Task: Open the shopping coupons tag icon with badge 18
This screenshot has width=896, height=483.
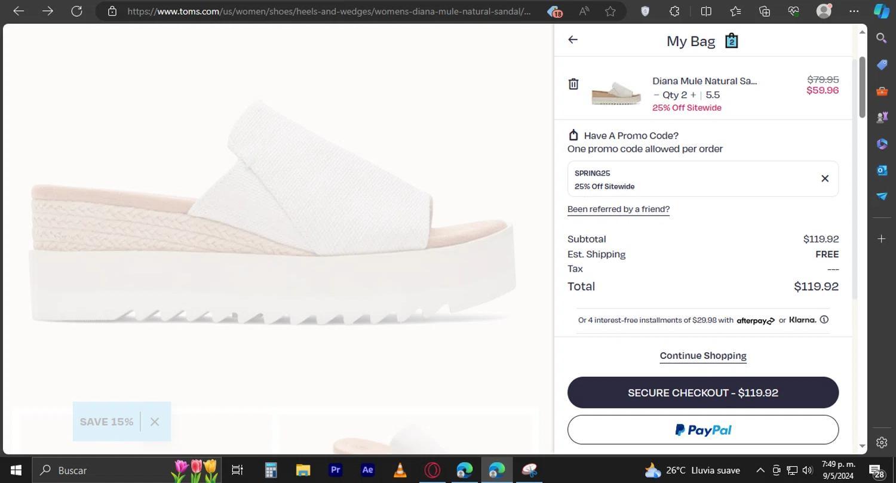Action: tap(554, 11)
